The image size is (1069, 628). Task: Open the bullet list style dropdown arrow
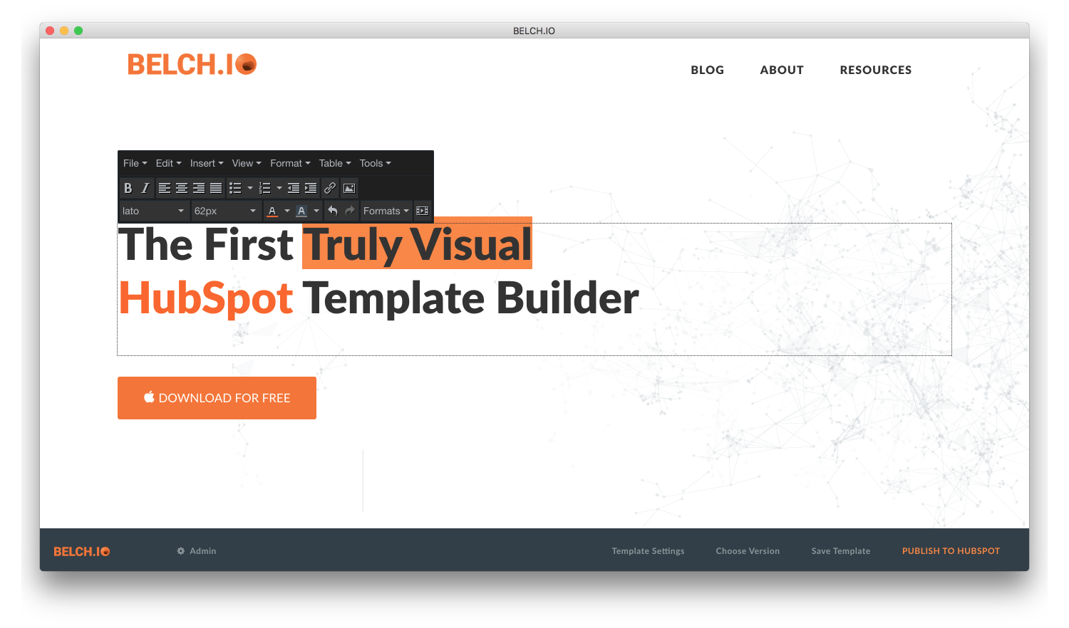click(250, 188)
